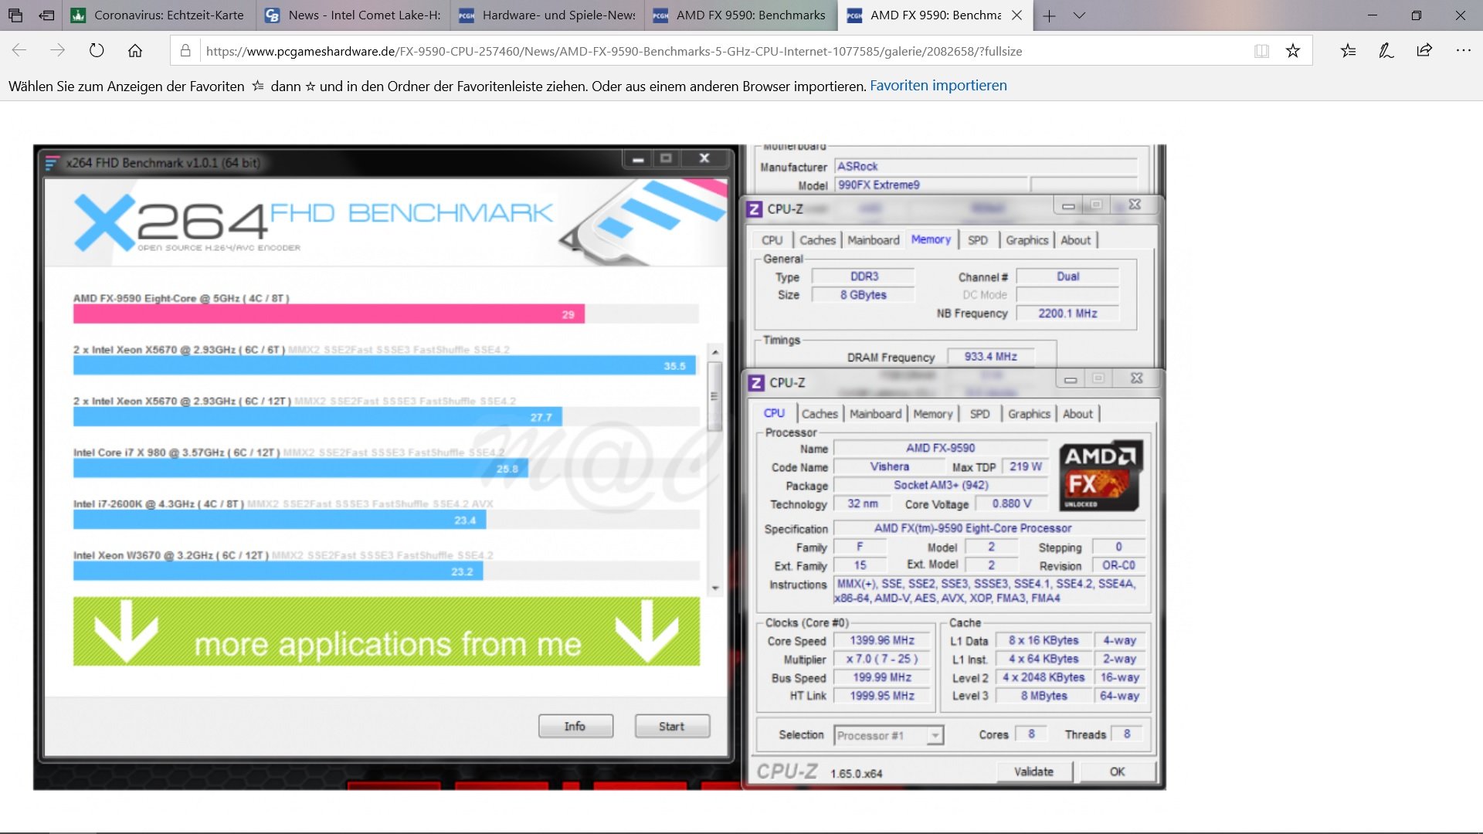Click Favoriten importieren link

point(938,86)
